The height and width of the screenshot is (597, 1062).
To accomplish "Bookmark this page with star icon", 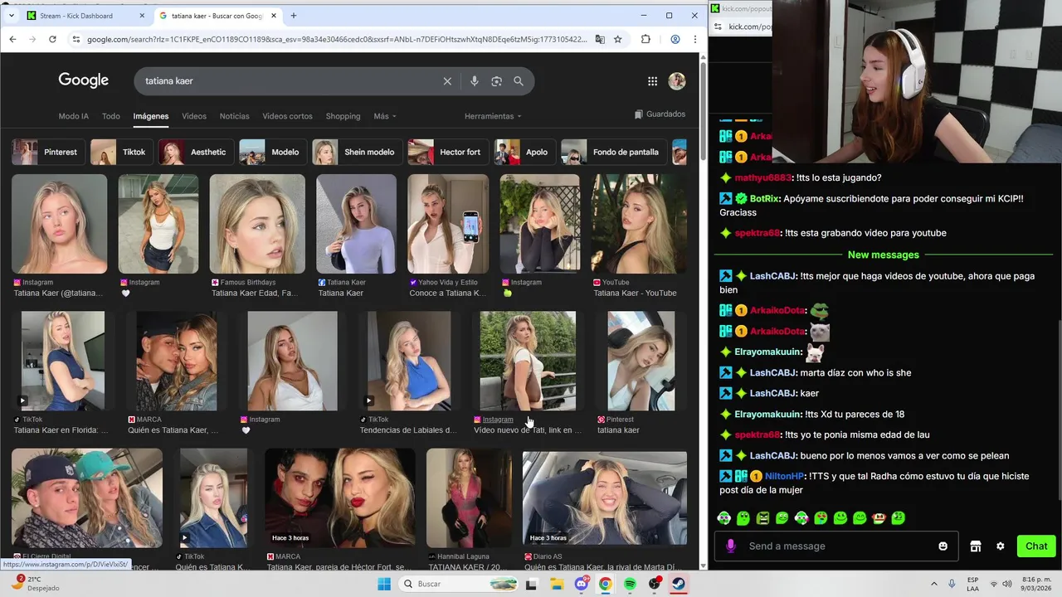I will (x=617, y=39).
